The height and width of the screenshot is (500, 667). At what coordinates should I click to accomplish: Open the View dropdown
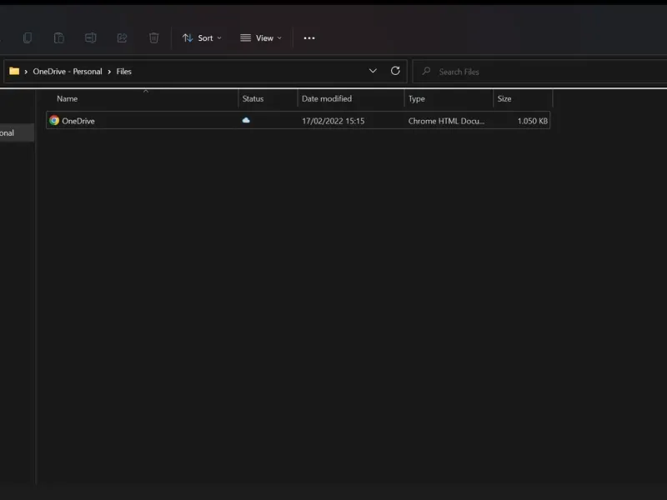click(x=261, y=37)
